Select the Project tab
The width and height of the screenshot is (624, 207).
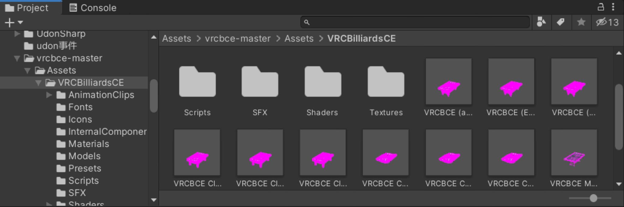27,8
